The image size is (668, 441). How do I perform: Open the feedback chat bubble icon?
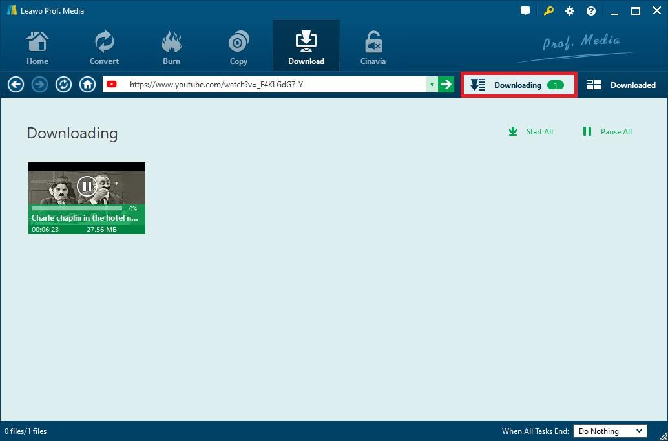pos(525,11)
